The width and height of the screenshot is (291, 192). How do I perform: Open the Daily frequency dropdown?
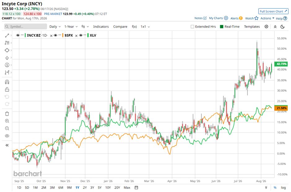tap(55, 27)
